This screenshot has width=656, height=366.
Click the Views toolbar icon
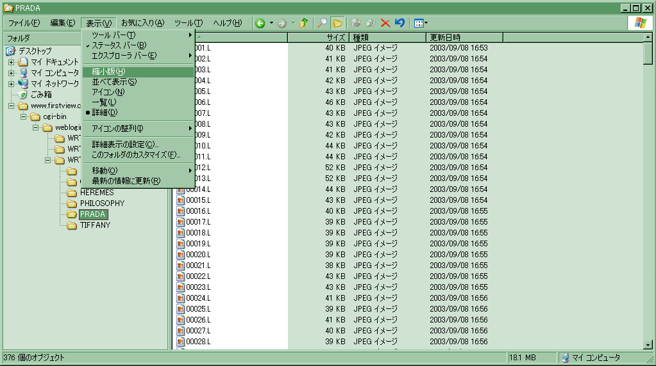(419, 23)
